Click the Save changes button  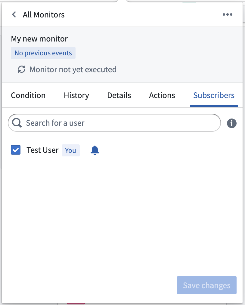pyautogui.click(x=207, y=285)
